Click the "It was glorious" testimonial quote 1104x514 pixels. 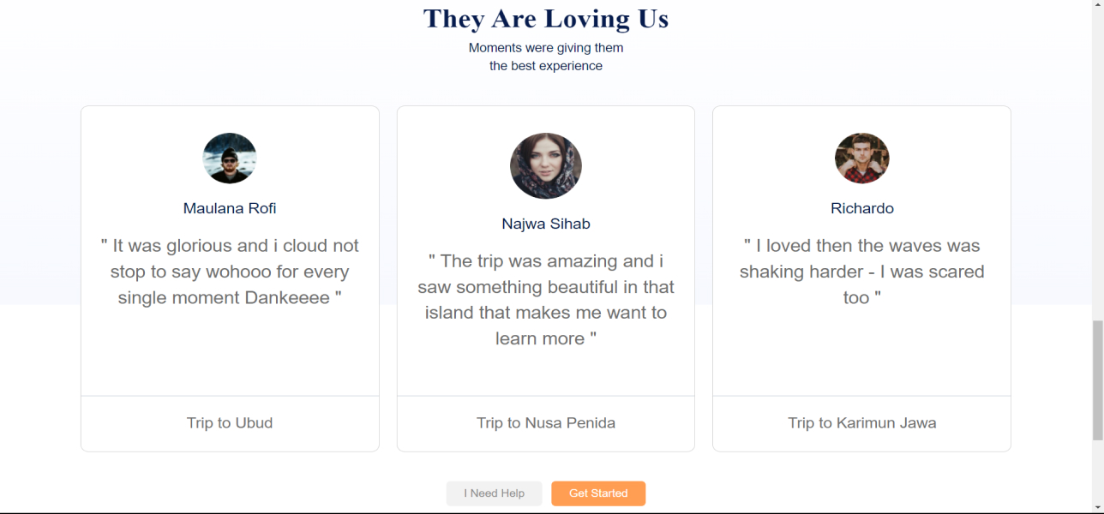click(230, 272)
